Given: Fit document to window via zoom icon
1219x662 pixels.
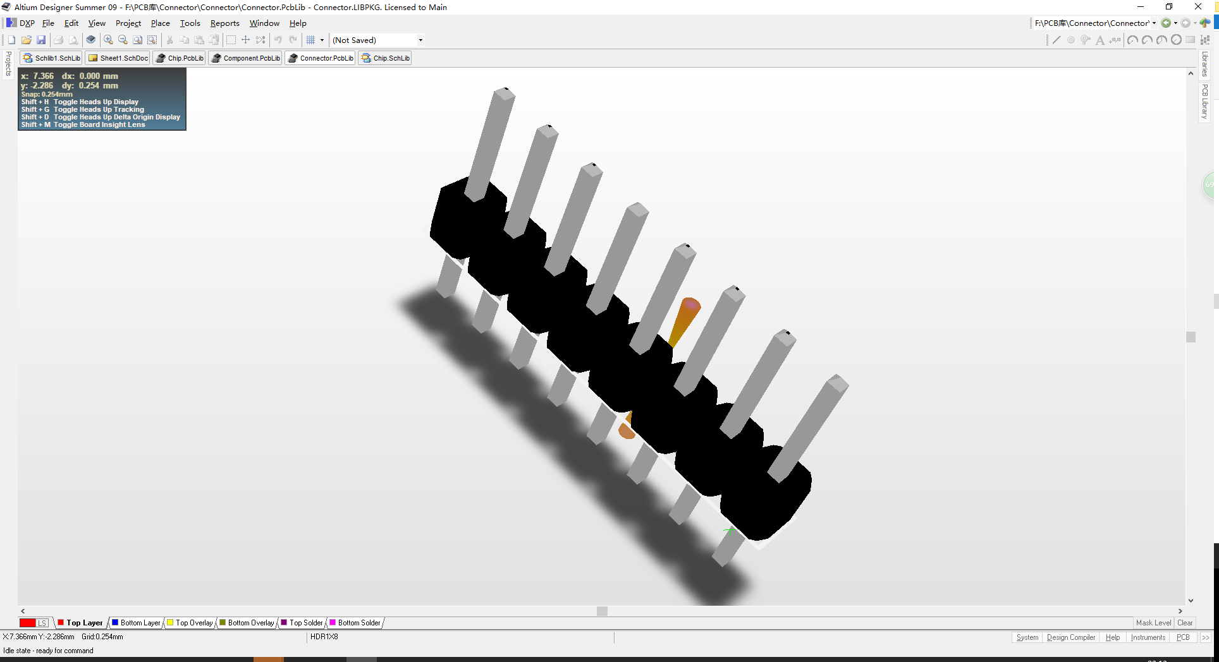Looking at the screenshot, I should pyautogui.click(x=138, y=40).
